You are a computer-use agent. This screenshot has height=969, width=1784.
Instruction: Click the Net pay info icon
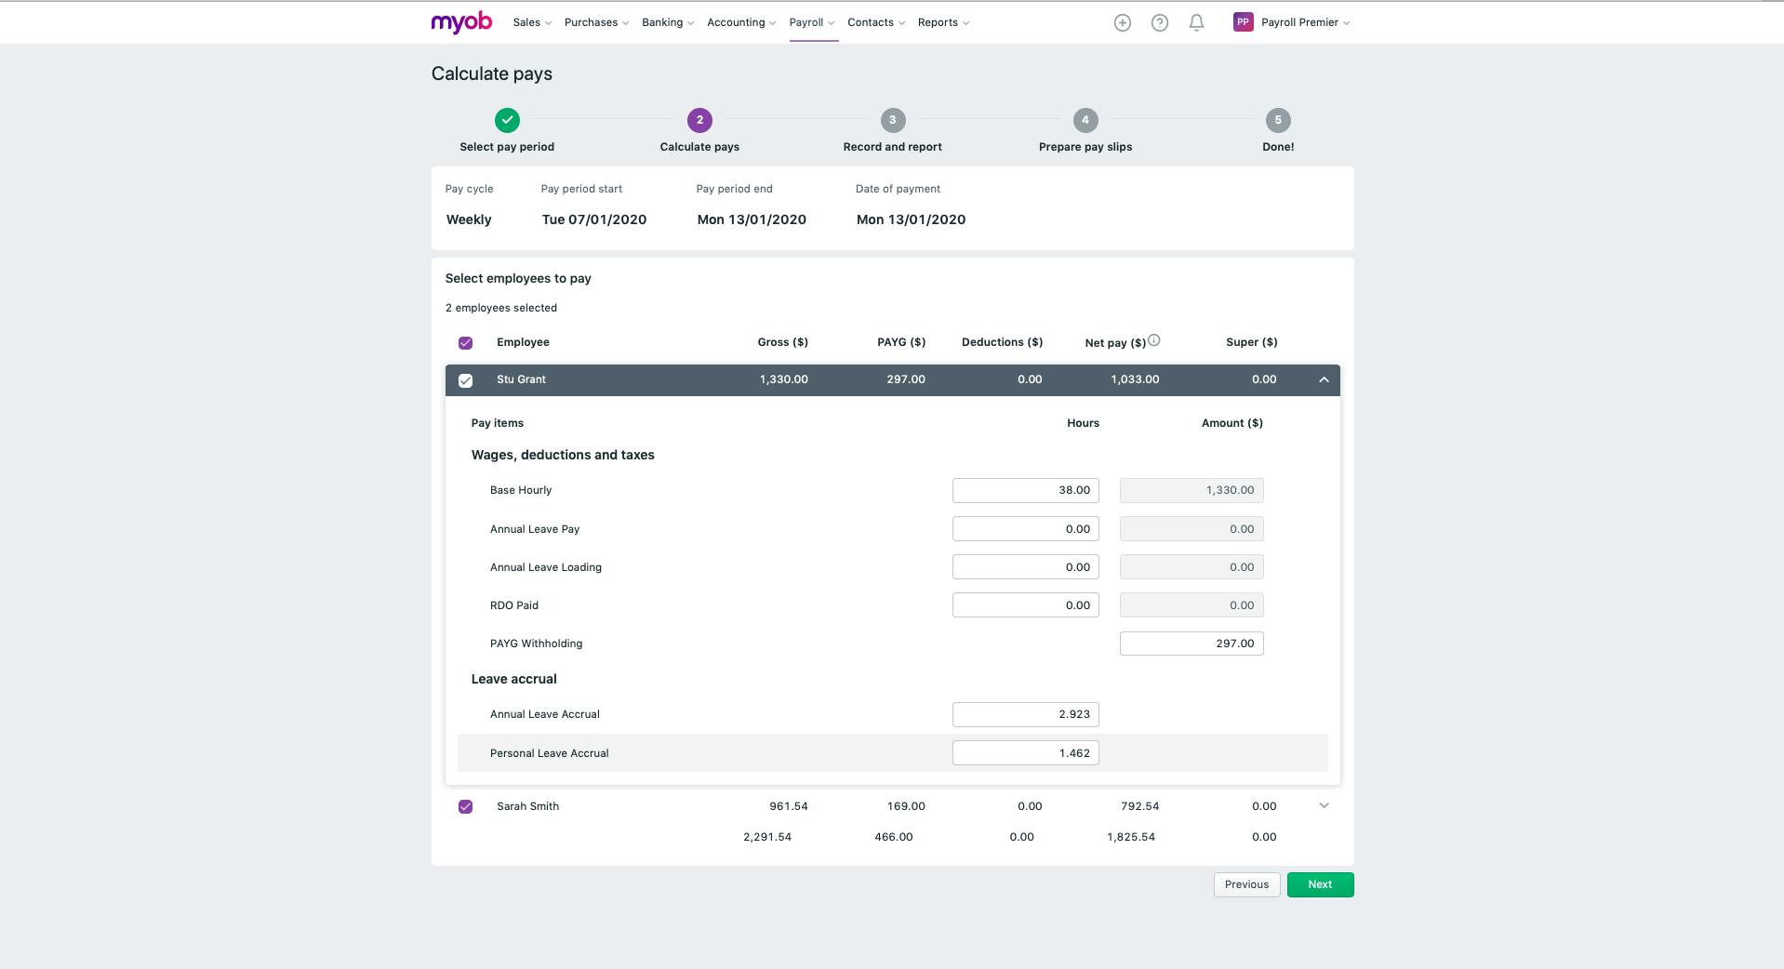1154,338
